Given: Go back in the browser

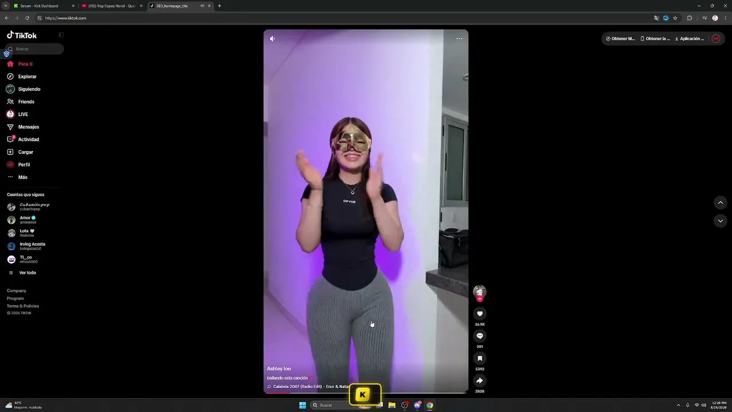Looking at the screenshot, I should (7, 18).
